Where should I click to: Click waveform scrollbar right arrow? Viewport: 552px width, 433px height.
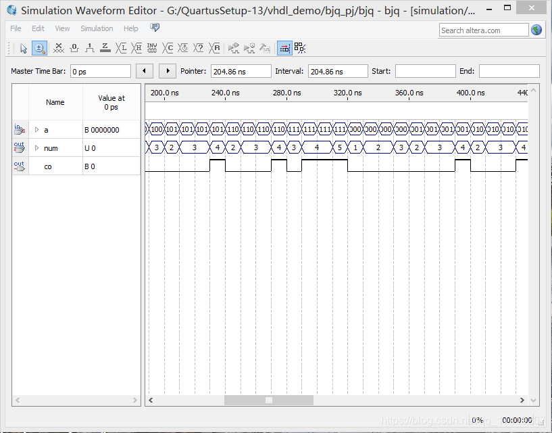(x=522, y=400)
